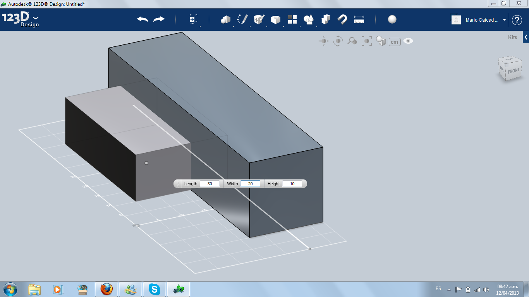Open Windows Media Player from taskbar
The height and width of the screenshot is (297, 529).
pos(58,289)
